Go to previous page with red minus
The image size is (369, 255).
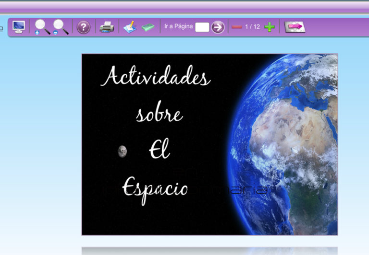(x=236, y=27)
